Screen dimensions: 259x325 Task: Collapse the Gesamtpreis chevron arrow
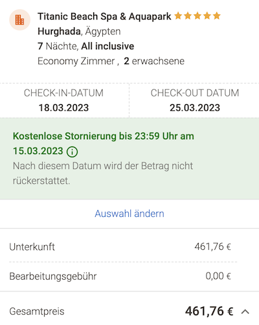coord(245,311)
